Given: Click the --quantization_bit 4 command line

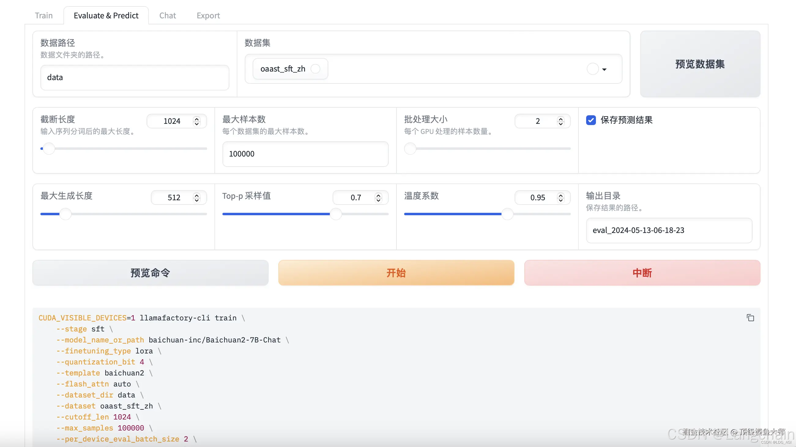Looking at the screenshot, I should 104,362.
